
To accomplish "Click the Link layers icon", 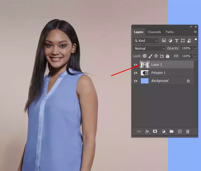I will click(139, 131).
